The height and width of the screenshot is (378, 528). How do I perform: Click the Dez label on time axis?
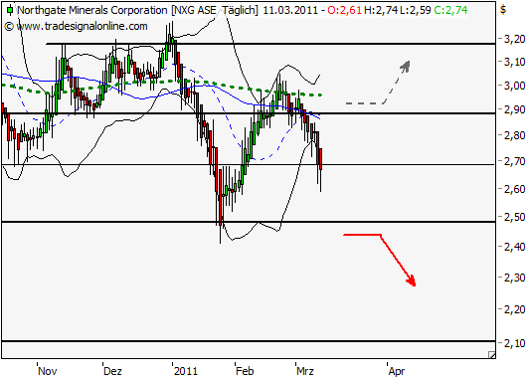coord(112,371)
